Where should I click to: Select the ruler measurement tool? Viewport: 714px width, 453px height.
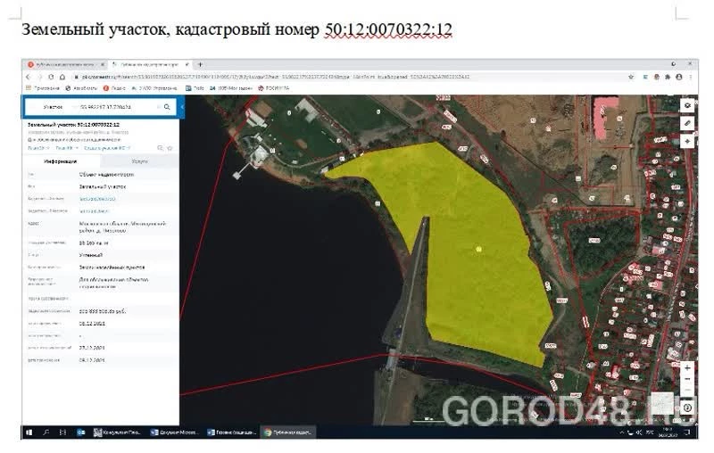pos(687,123)
